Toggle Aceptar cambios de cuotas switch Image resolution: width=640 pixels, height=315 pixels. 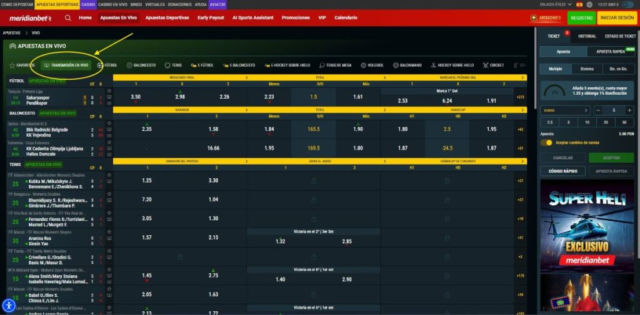(546, 143)
